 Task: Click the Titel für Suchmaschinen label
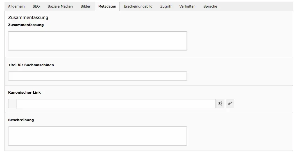tap(31, 65)
